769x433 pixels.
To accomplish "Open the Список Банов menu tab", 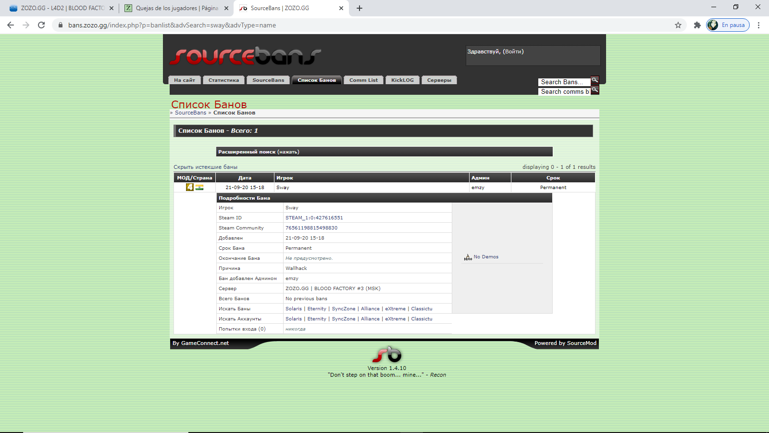I will point(317,80).
